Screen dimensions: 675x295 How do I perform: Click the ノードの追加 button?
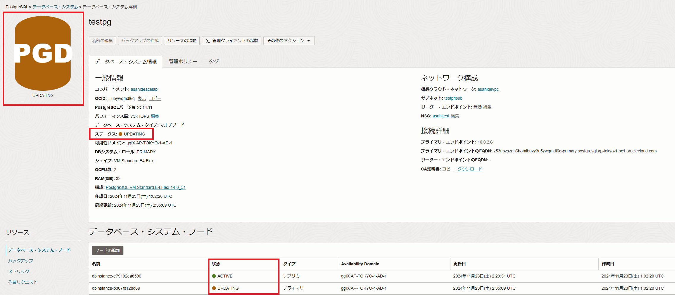(x=108, y=251)
